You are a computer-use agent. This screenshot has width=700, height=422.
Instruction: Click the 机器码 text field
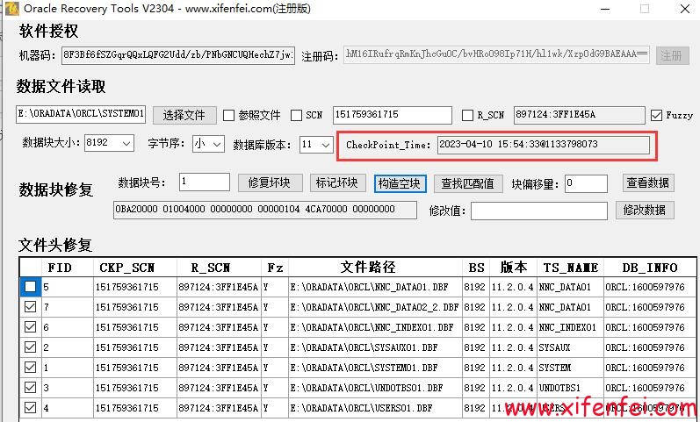pos(178,55)
